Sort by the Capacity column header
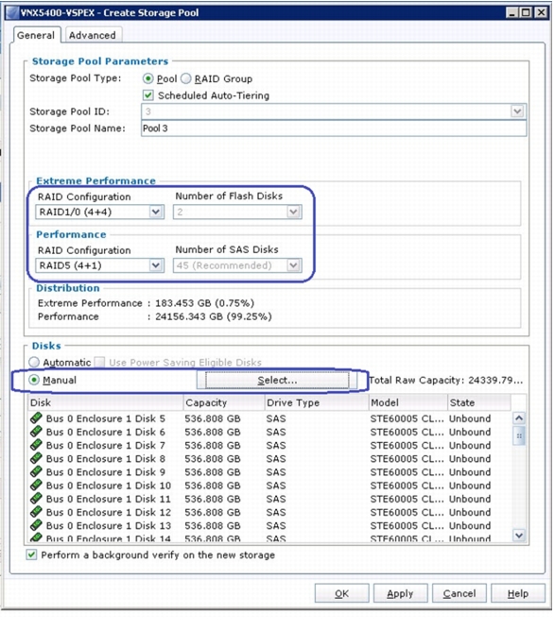Screen dimensions: 555x631 coord(224,402)
